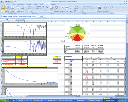Image resolution: width=128 pixels, height=102 pixels.
Task: Switch to Normal workbook view
Action: click(3, 9)
